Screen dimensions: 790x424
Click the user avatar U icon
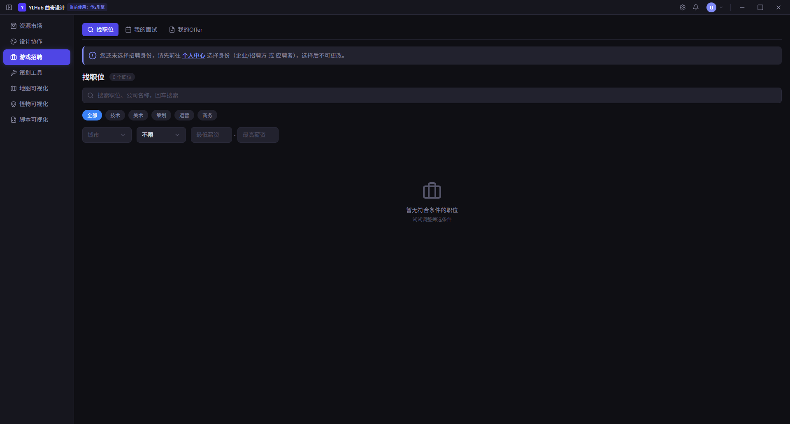tap(711, 7)
